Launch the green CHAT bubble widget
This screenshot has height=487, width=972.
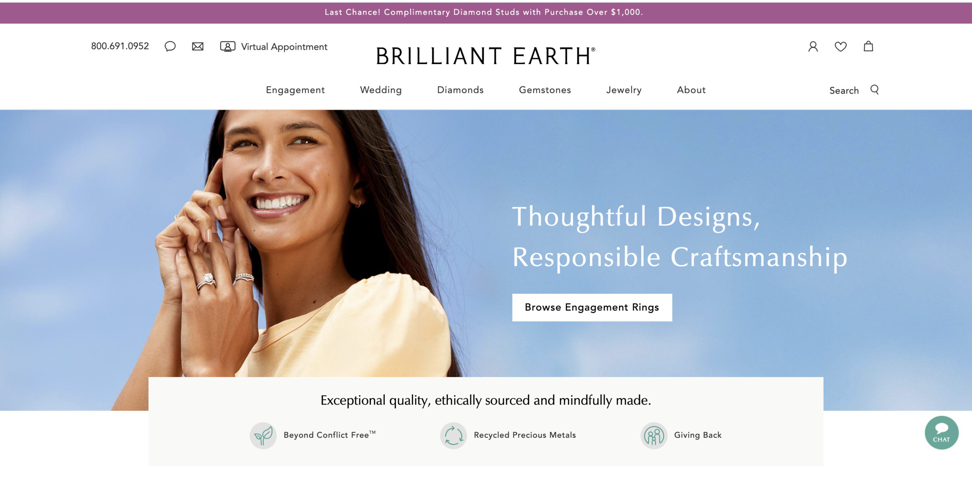[x=941, y=433]
